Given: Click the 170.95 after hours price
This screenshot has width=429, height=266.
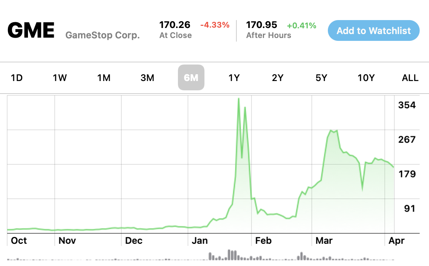Looking at the screenshot, I should pos(261,25).
